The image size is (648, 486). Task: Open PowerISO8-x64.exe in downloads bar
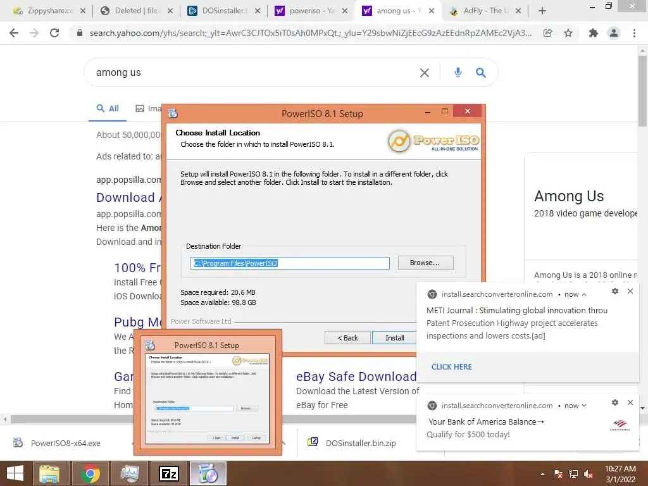point(65,444)
